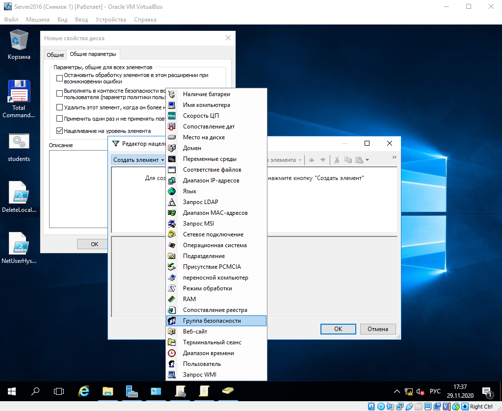Open the 'Устройства' VirtualBox menu
This screenshot has height=411, width=502.
click(x=111, y=20)
